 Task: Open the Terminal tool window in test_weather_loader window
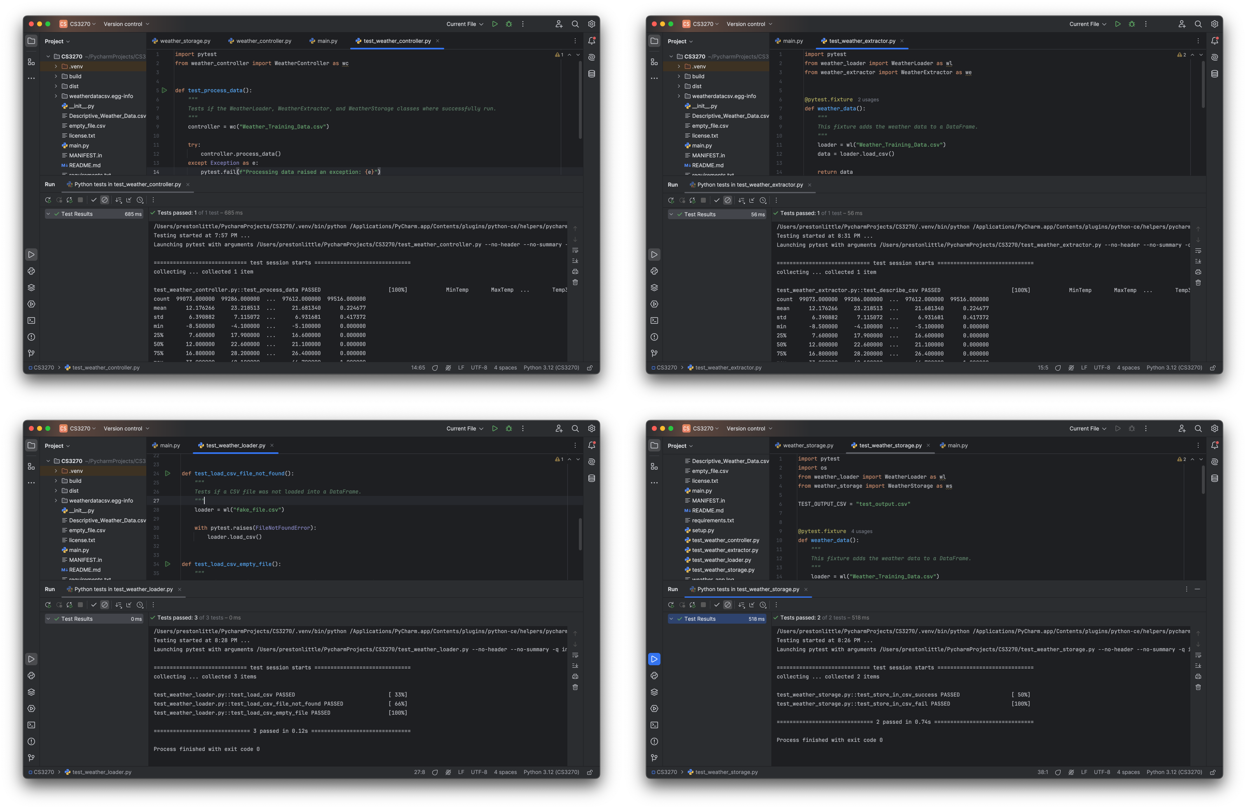point(31,725)
